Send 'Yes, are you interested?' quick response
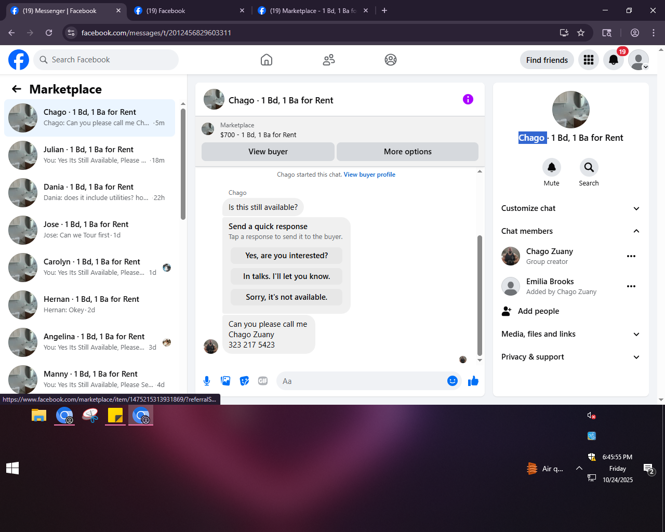Image resolution: width=665 pixels, height=532 pixels. coord(287,256)
